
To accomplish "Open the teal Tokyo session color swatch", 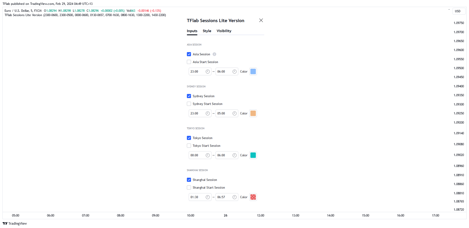I will coord(253,155).
